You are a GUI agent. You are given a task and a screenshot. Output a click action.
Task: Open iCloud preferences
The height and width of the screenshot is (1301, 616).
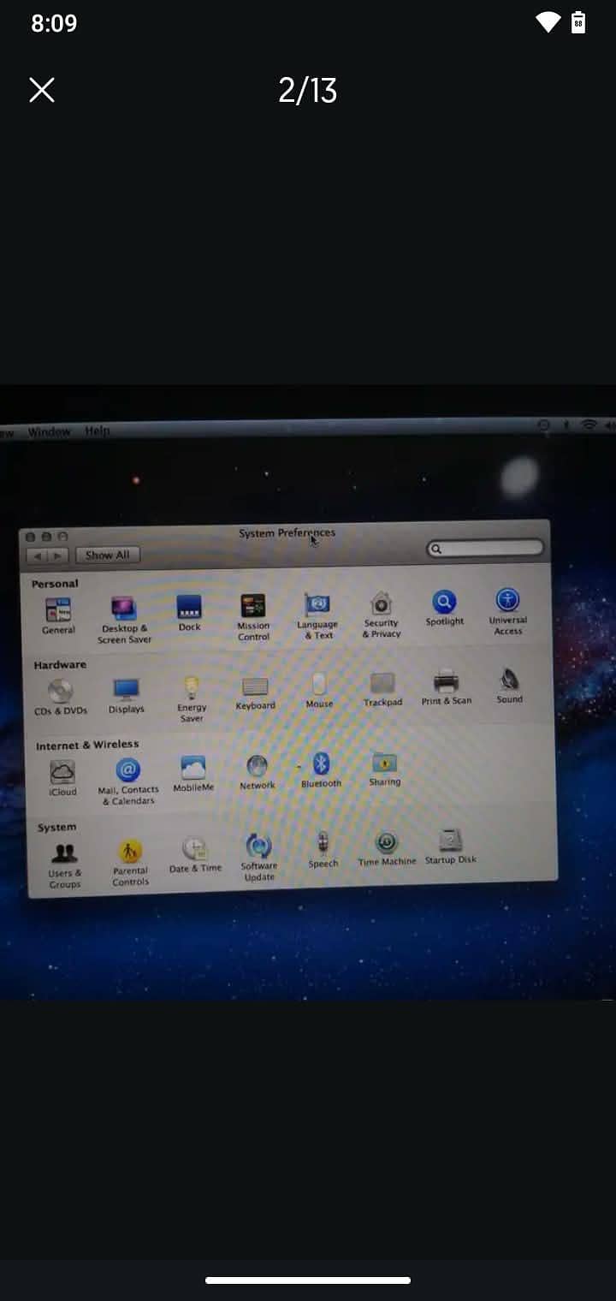pyautogui.click(x=62, y=778)
